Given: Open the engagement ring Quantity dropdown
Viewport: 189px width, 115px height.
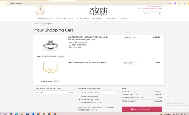Looking at the screenshot, I should pos(134,38).
